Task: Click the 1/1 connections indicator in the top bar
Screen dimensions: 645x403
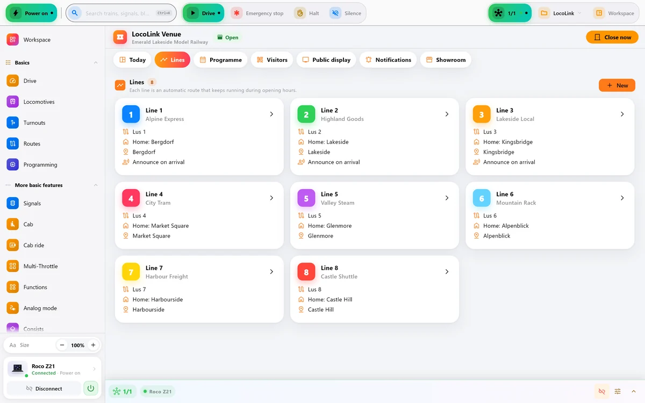Action: click(510, 13)
